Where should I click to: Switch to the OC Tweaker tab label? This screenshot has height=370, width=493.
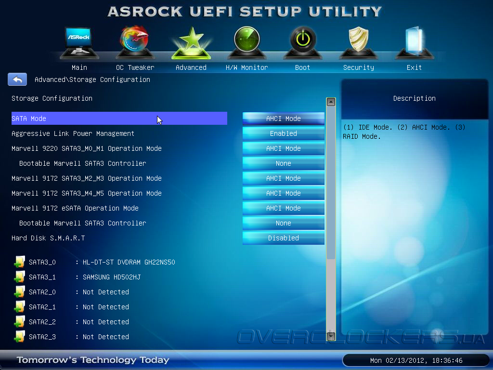[135, 67]
